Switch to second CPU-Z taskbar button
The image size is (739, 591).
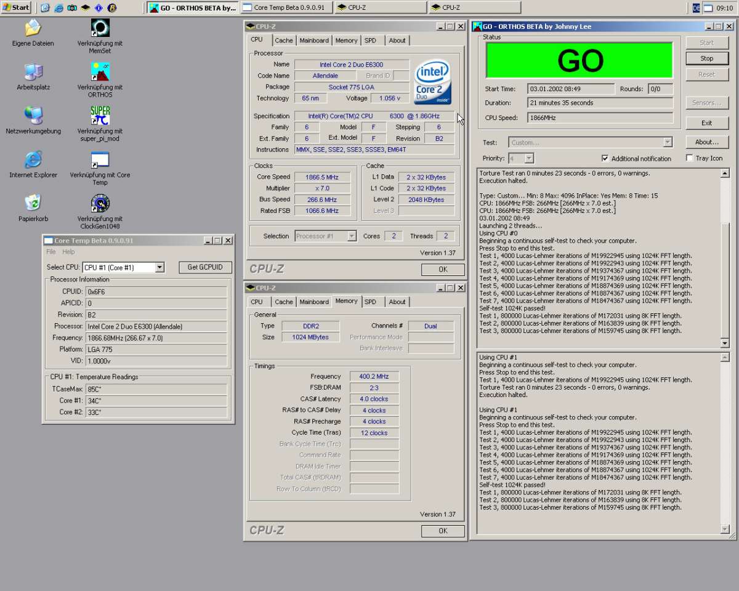tap(475, 7)
